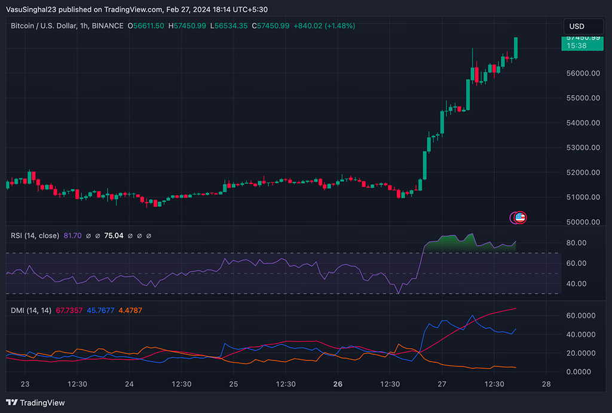The image size is (612, 413).
Task: Click the RSI (14, close) indicator label
Action: tap(35, 235)
